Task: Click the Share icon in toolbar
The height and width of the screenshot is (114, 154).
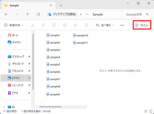Action: [x=75, y=25]
